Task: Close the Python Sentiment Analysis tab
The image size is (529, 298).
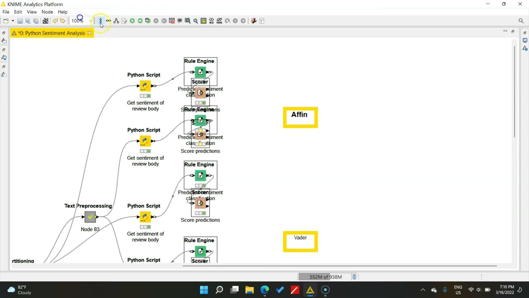Action: 89,33
